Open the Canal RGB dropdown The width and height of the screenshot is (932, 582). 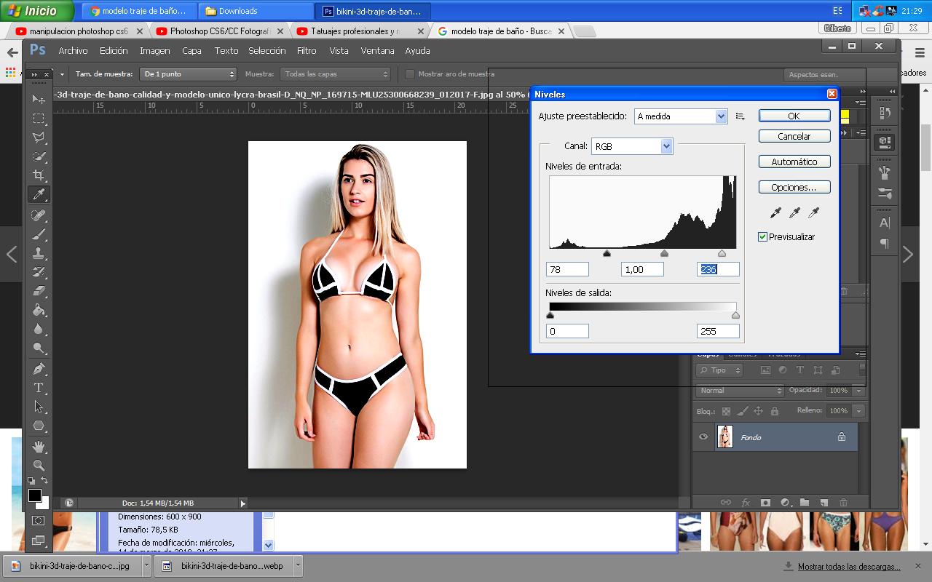632,146
